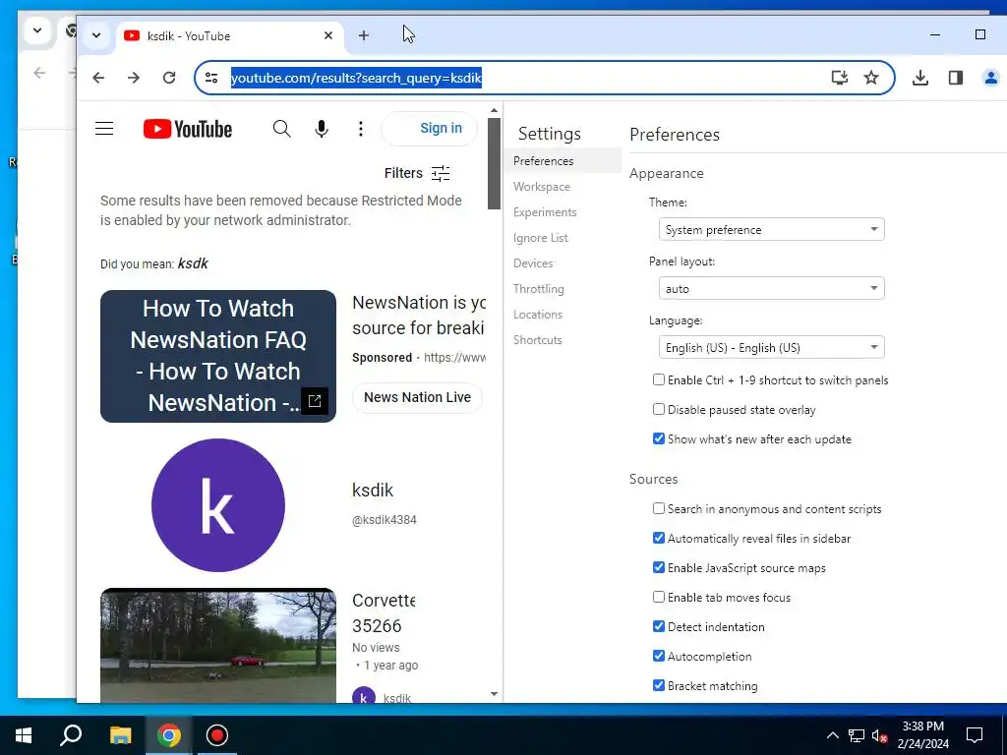The image size is (1007, 755).
Task: Play the Corvette video thumbnail
Action: point(218,645)
